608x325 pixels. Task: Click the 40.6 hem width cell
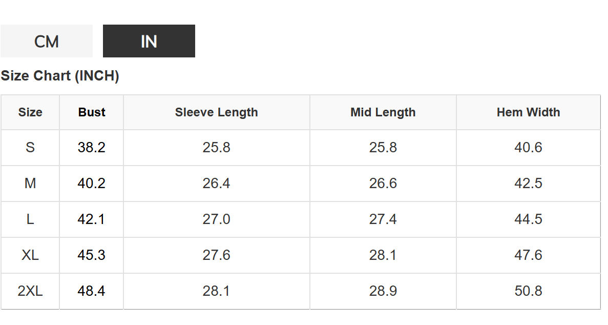point(529,148)
